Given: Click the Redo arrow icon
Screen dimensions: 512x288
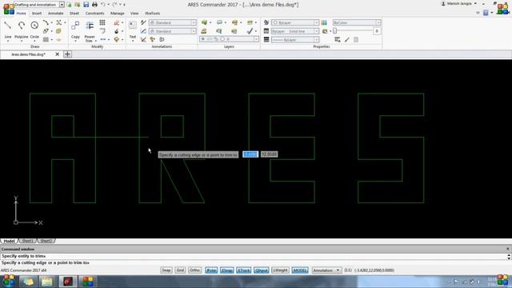Looking at the screenshot, I should coord(115,5).
